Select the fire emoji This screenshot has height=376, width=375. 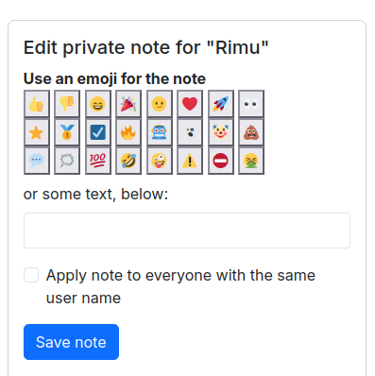click(128, 132)
